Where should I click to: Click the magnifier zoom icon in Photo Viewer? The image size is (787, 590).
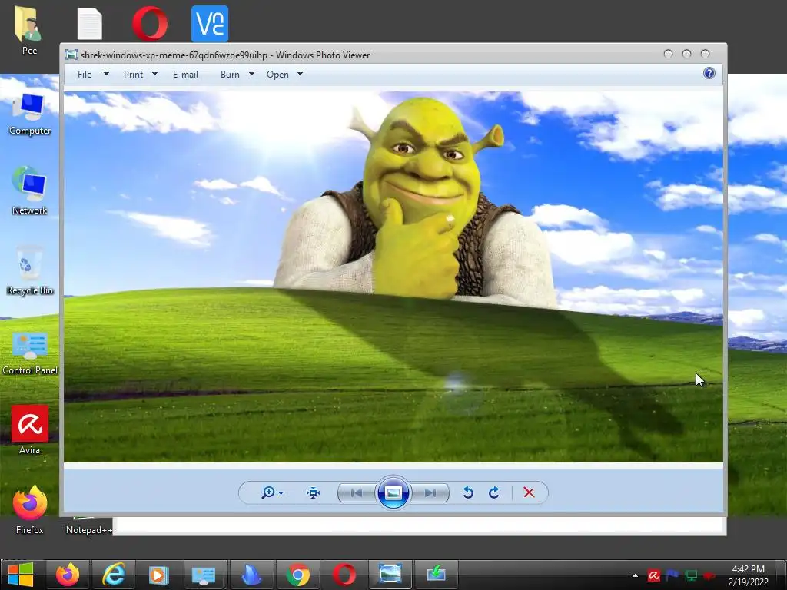[x=268, y=492]
